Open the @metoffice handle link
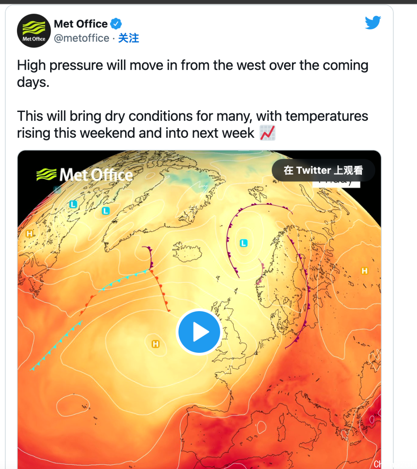Viewport: 417px width, 469px height. (81, 38)
